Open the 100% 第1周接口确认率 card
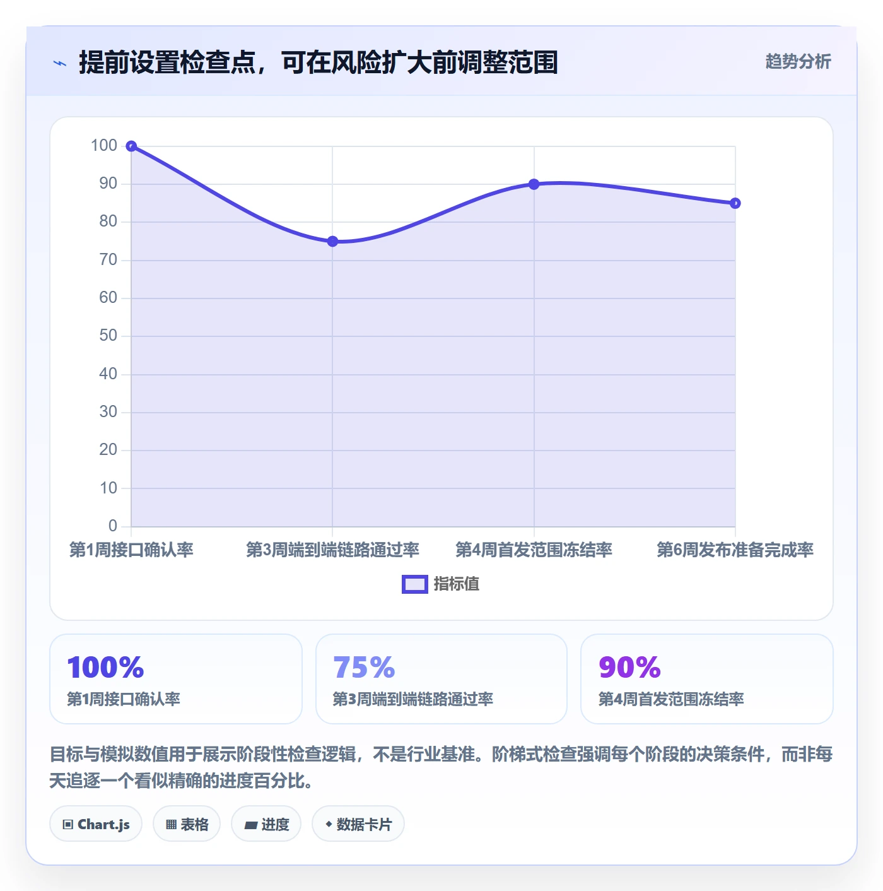The image size is (883, 891). tap(176, 679)
